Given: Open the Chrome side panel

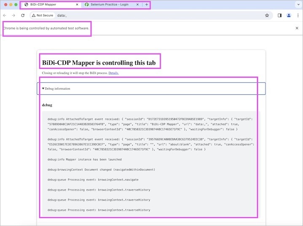Looking at the screenshot, I should 280,16.
